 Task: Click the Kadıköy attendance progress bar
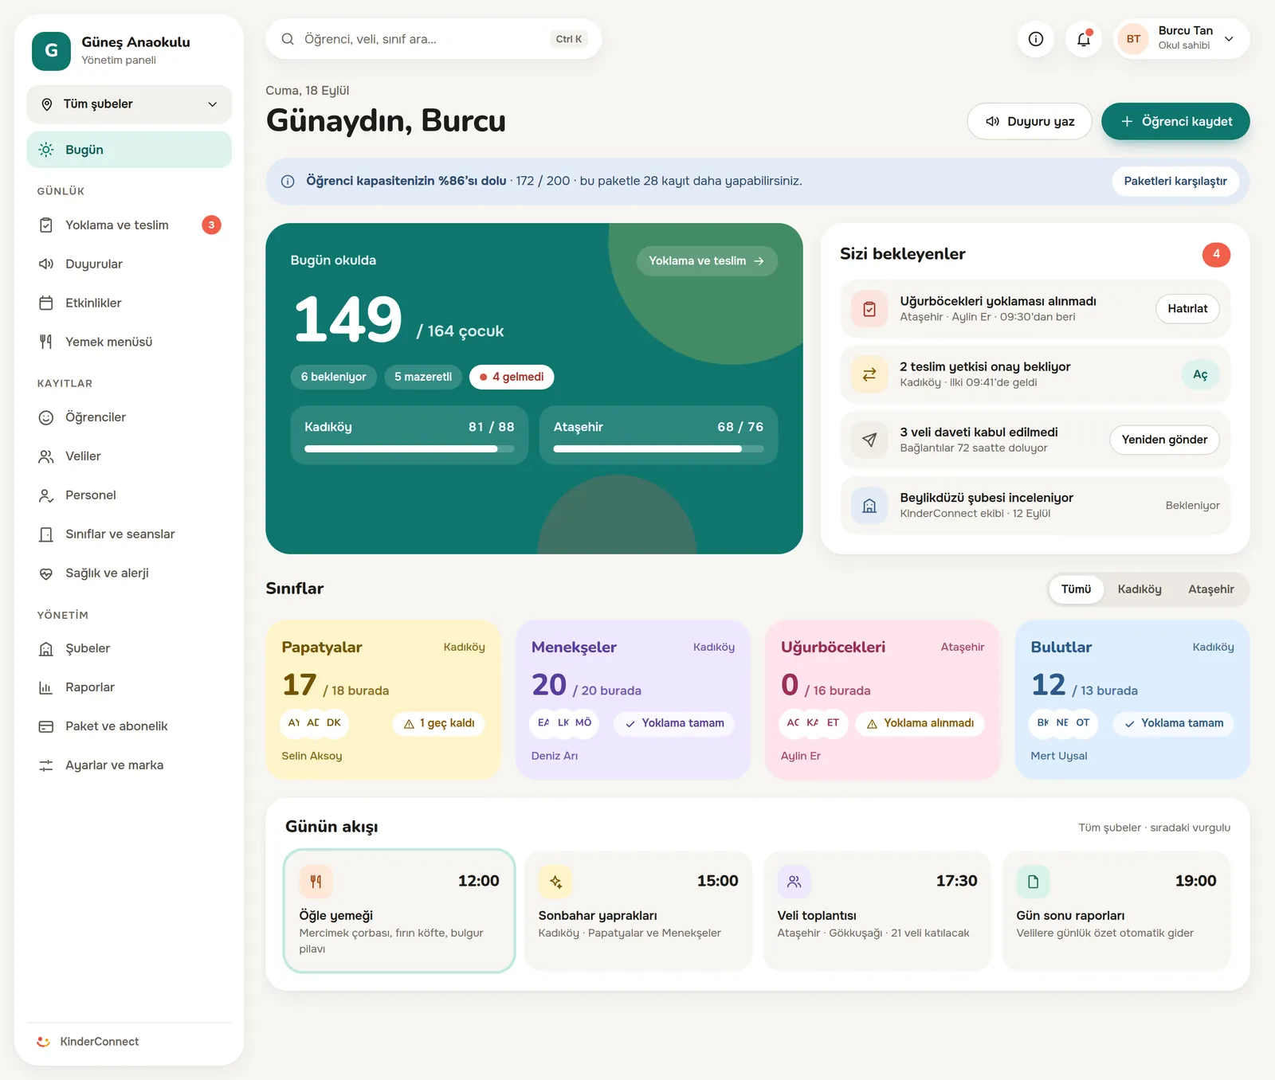409,449
